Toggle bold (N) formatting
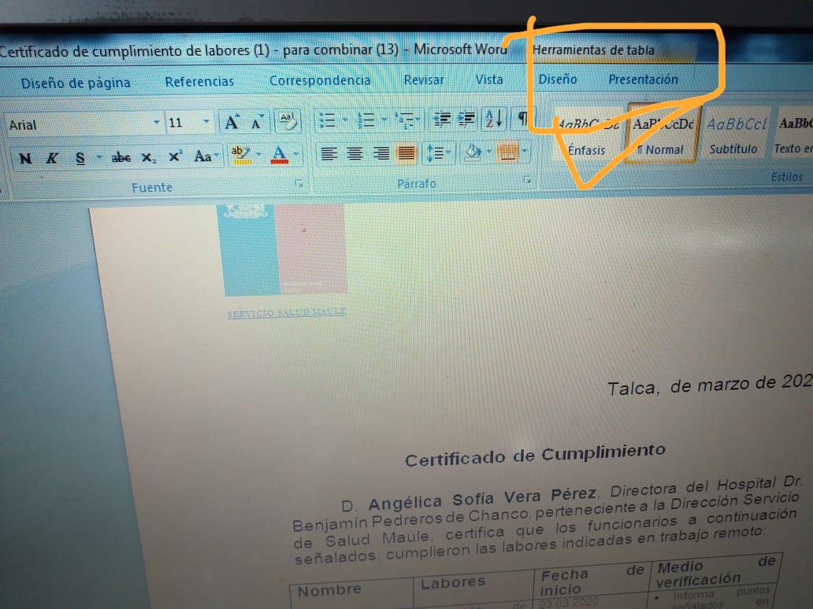This screenshot has height=609, width=813. tap(25, 158)
